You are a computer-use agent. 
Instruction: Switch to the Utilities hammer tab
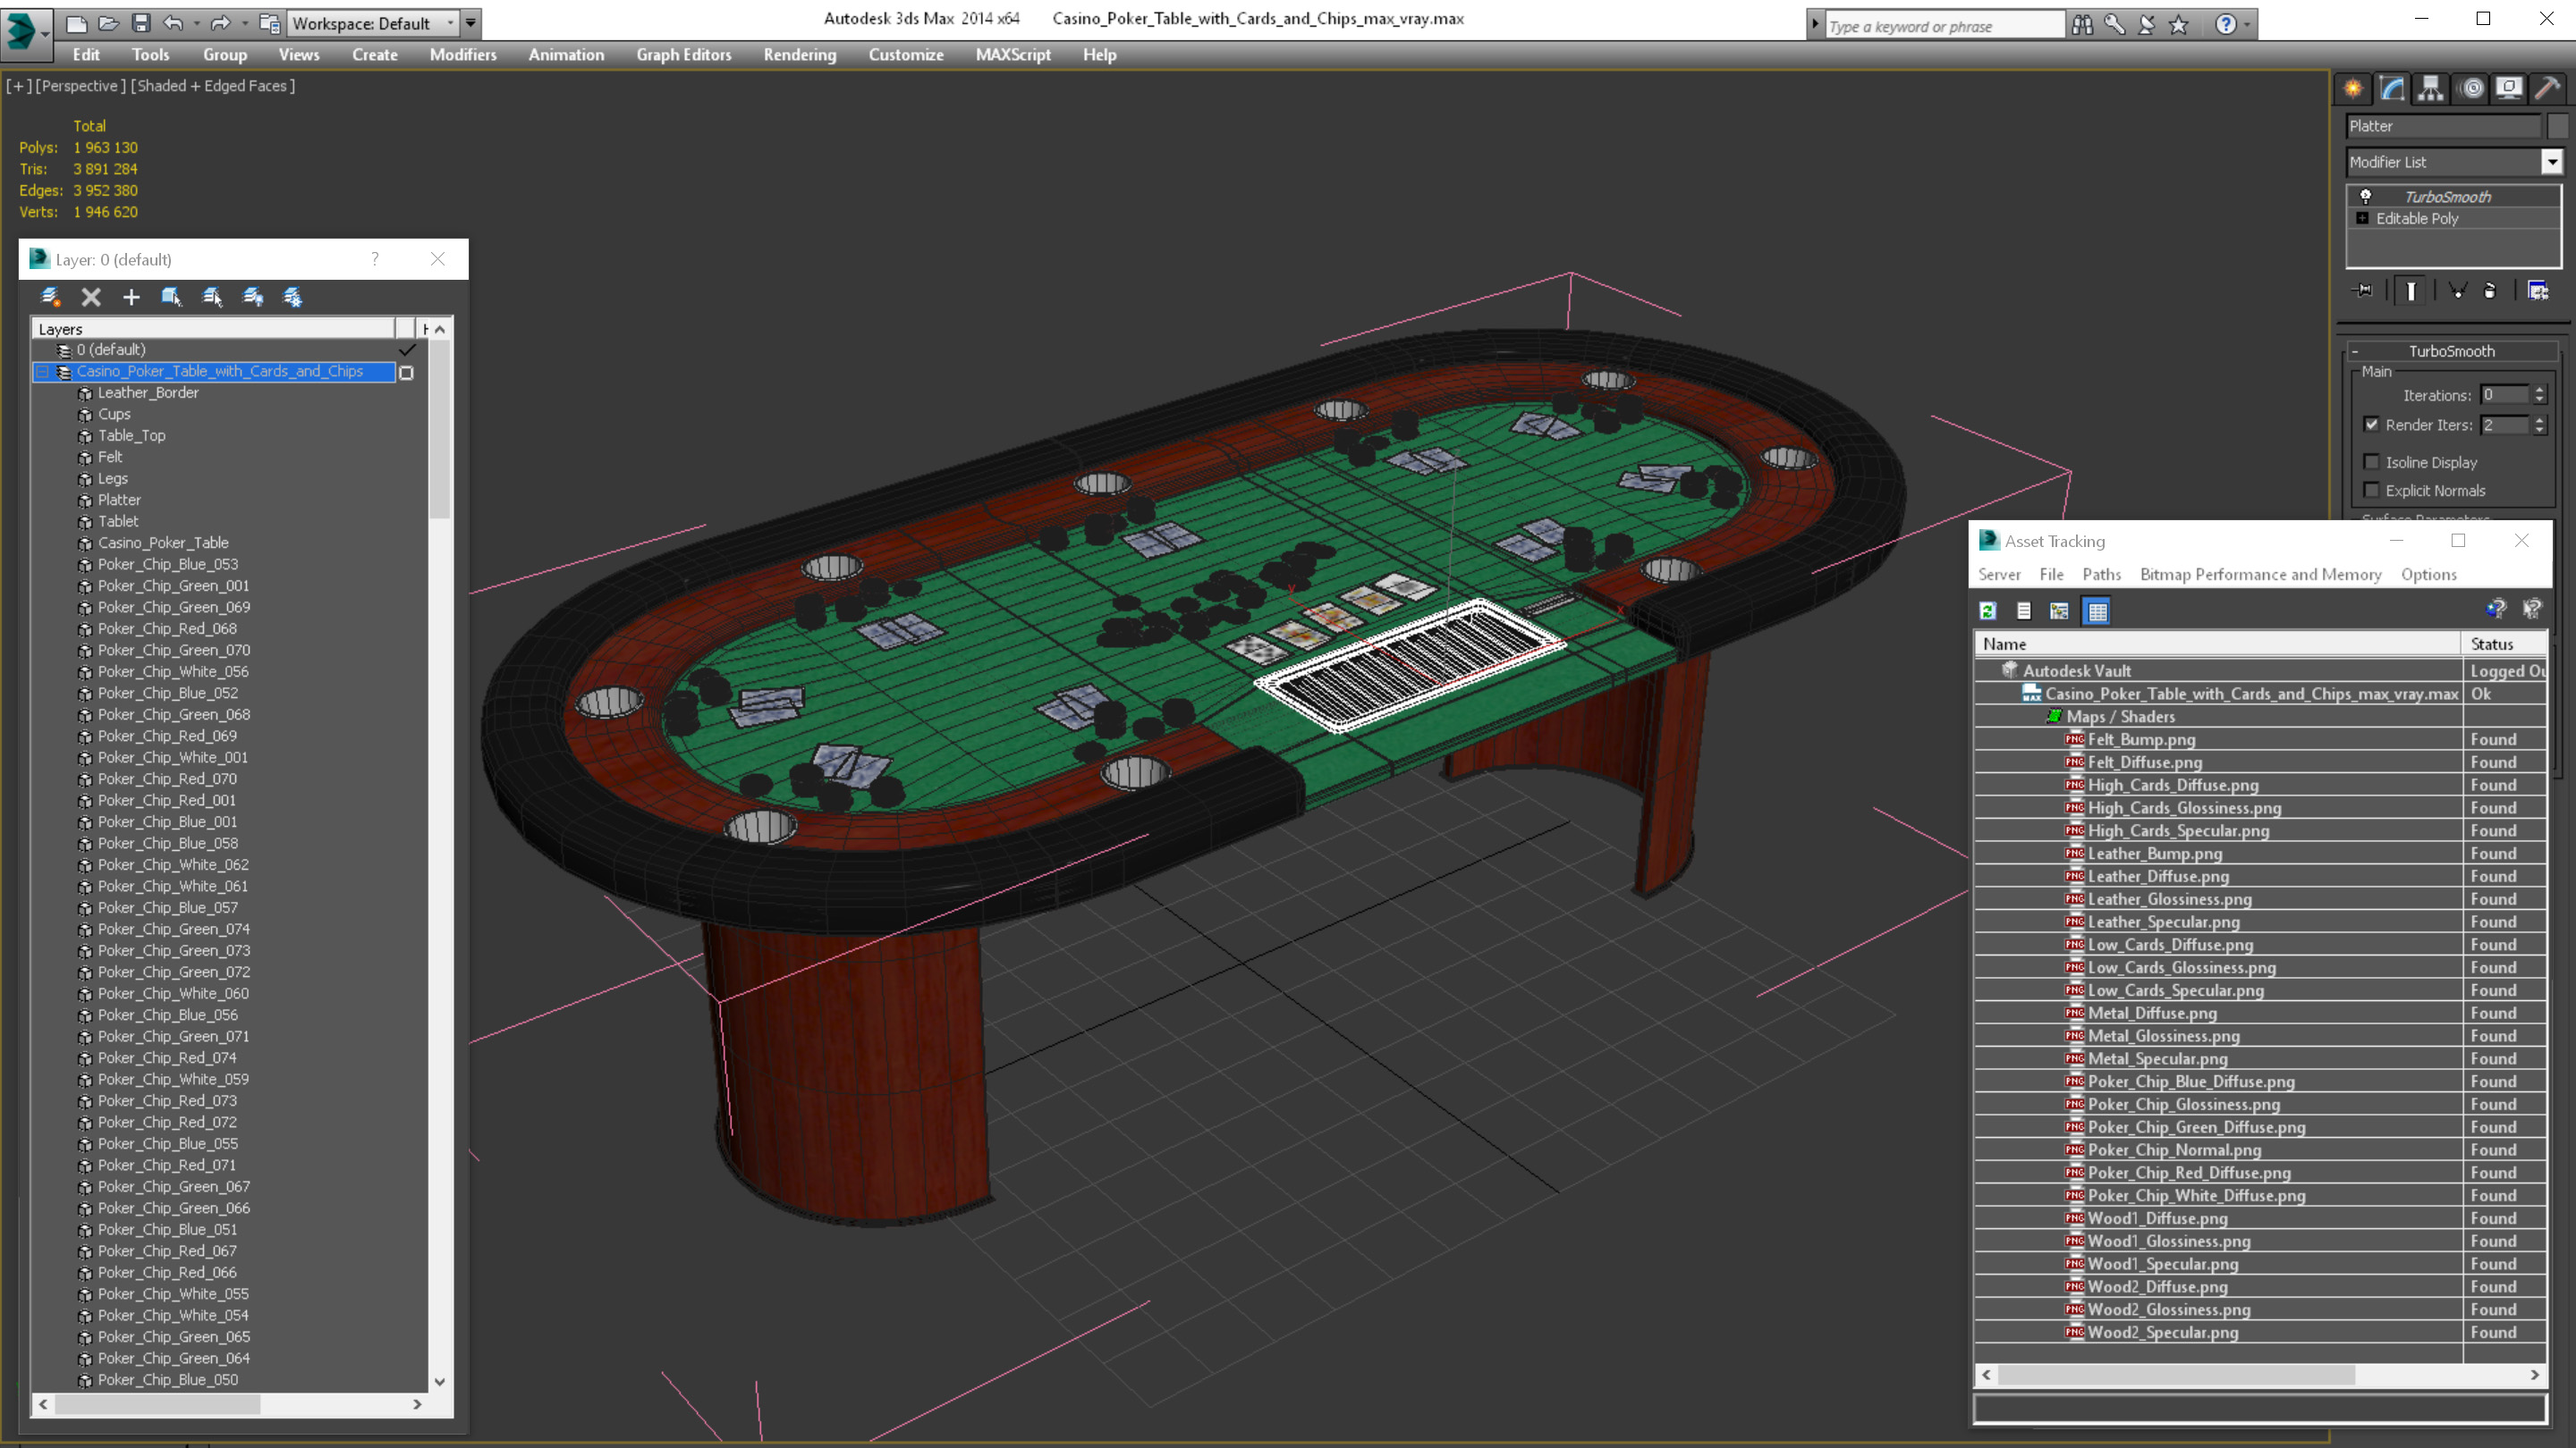point(2546,89)
